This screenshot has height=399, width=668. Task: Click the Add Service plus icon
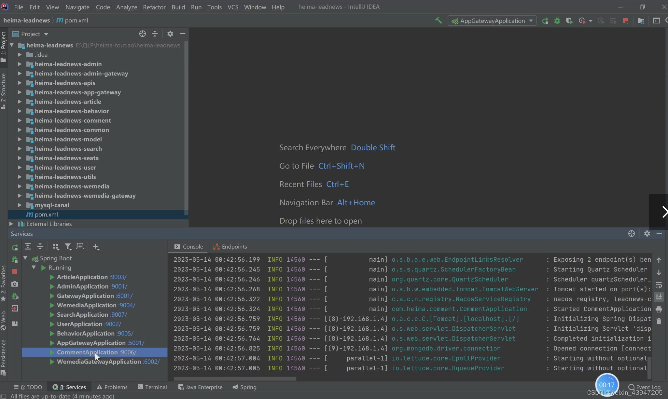(x=96, y=247)
